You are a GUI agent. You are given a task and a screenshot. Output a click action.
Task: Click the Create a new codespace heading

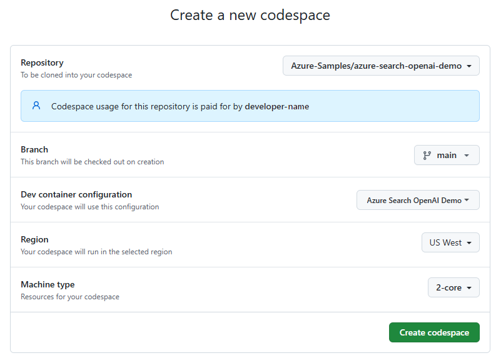pos(250,15)
